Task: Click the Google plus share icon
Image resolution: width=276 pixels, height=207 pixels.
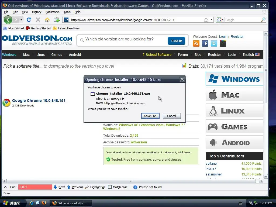Action: (223, 43)
